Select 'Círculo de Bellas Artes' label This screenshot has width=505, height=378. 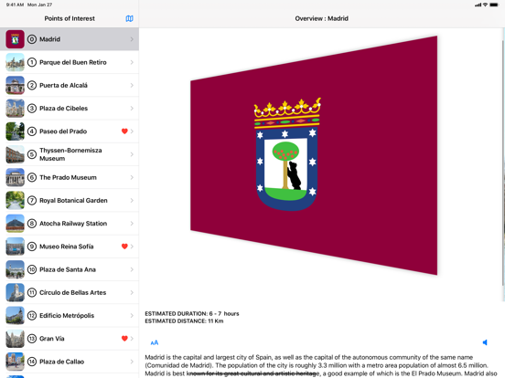pos(73,292)
